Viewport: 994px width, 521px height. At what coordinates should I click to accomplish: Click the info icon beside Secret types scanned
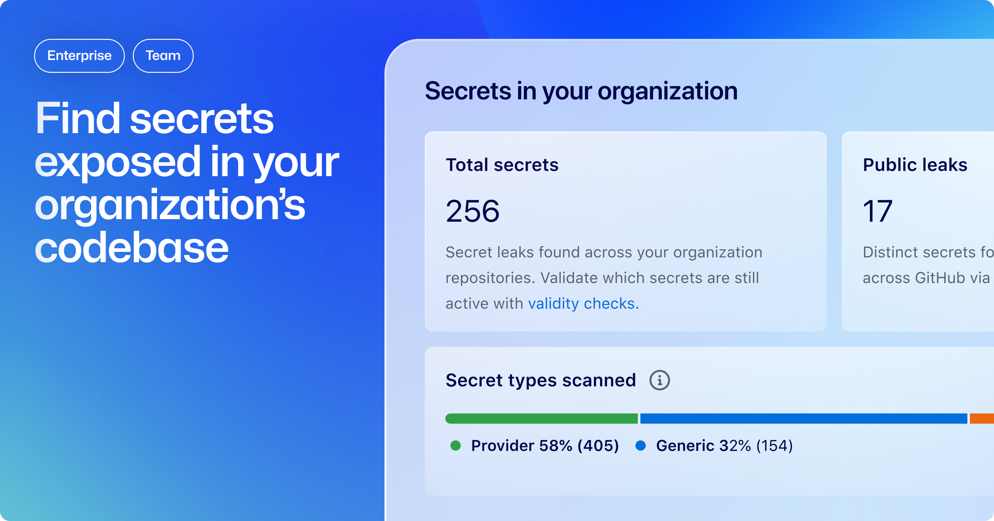pos(659,380)
